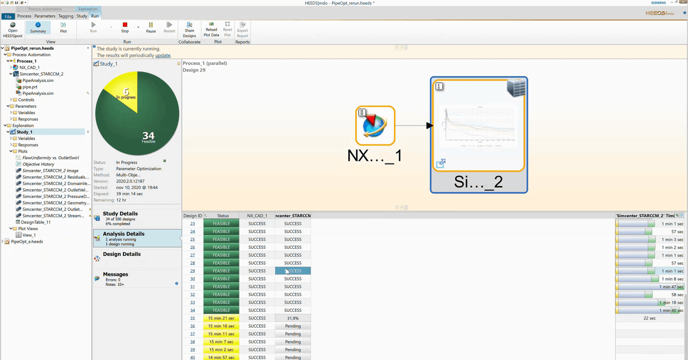Select the NX_CAD_1 tree node

tap(29, 67)
